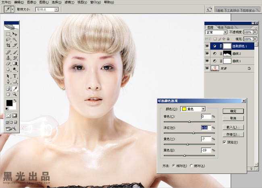Viewport: 262px width, 188px height.
Task: Click the 确定 (OK) button
Action: tap(233, 111)
